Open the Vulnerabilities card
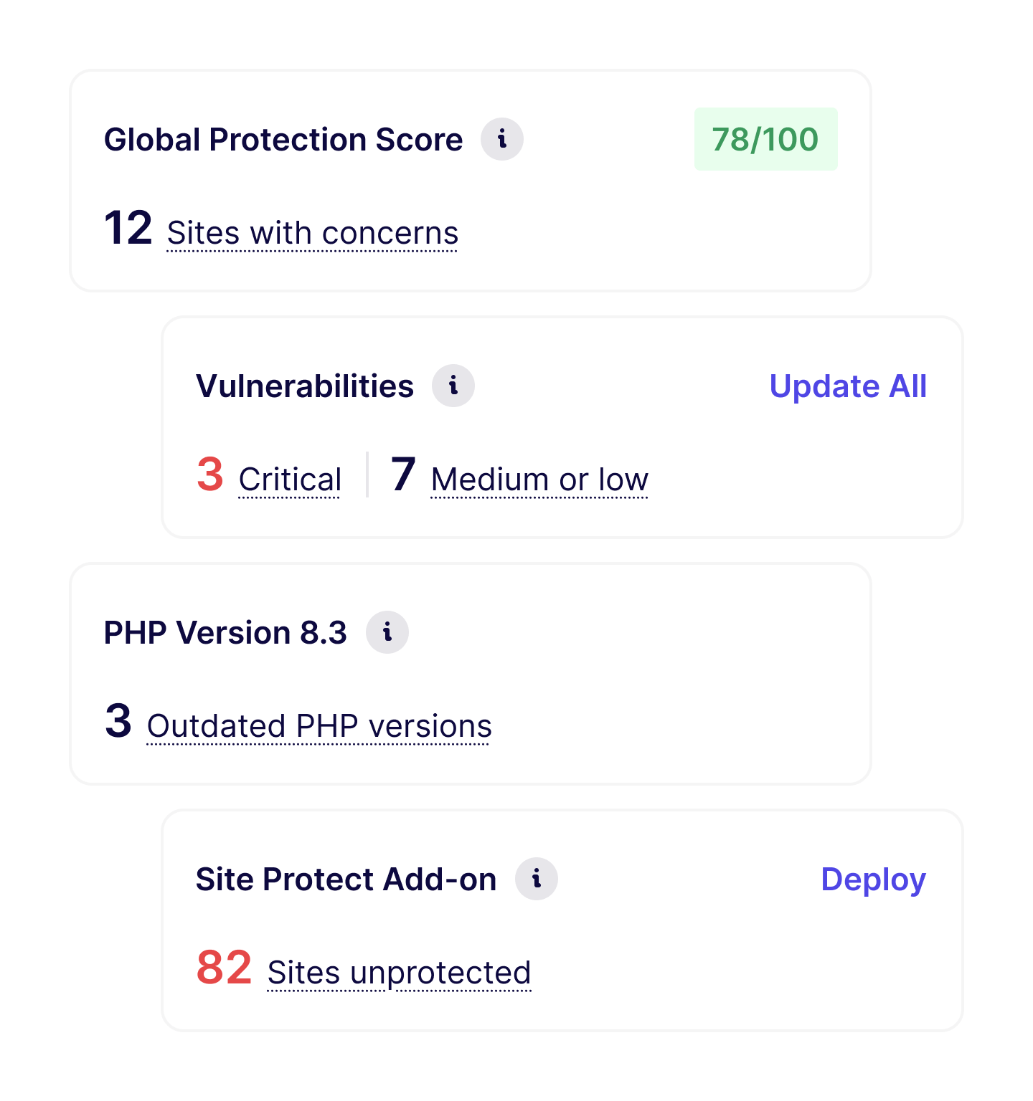 [564, 425]
